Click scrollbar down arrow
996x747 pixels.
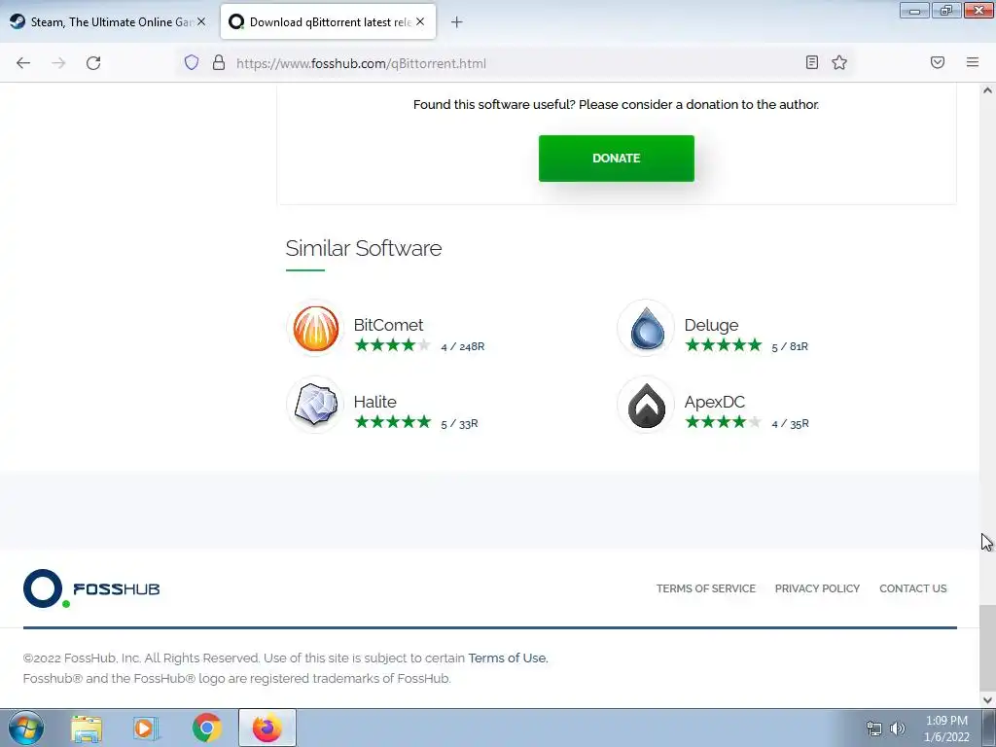click(x=987, y=700)
